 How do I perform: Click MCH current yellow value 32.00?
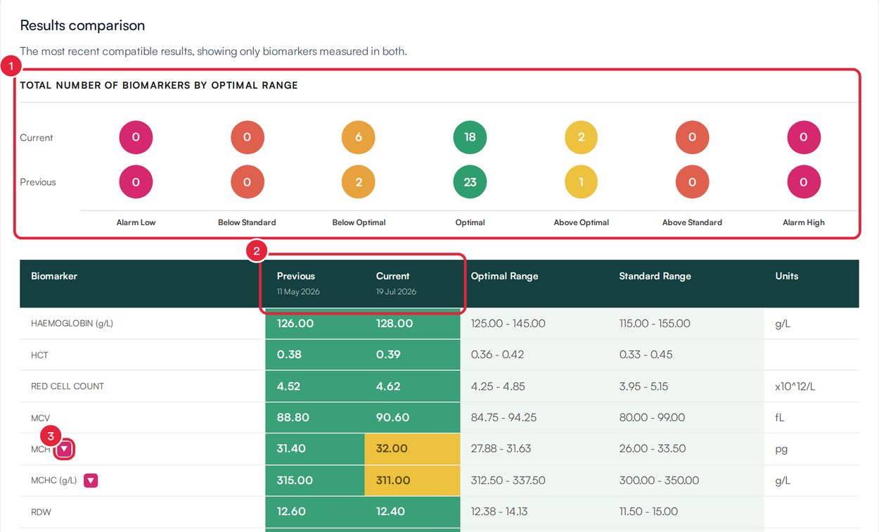tap(392, 449)
